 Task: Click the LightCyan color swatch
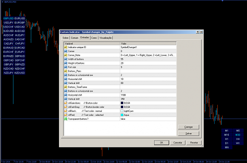(x=122, y=111)
